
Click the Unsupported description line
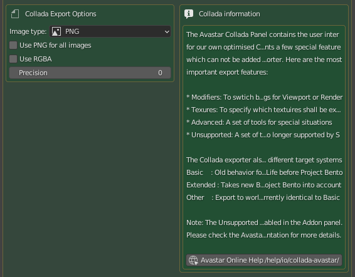[263, 135]
